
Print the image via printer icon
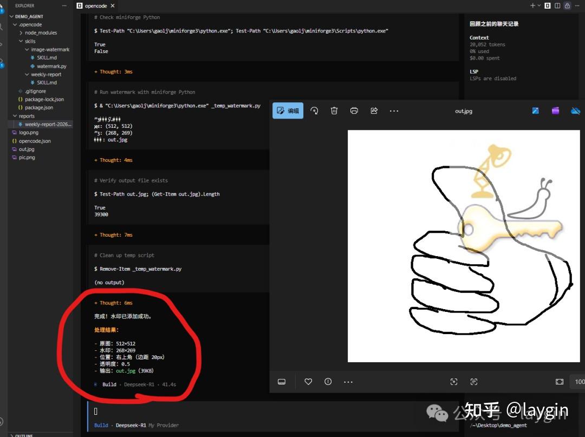354,111
